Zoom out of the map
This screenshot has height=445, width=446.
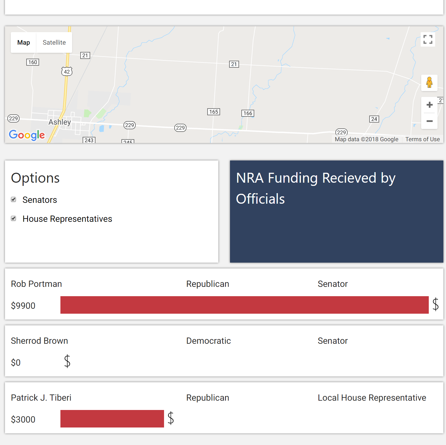coord(429,121)
